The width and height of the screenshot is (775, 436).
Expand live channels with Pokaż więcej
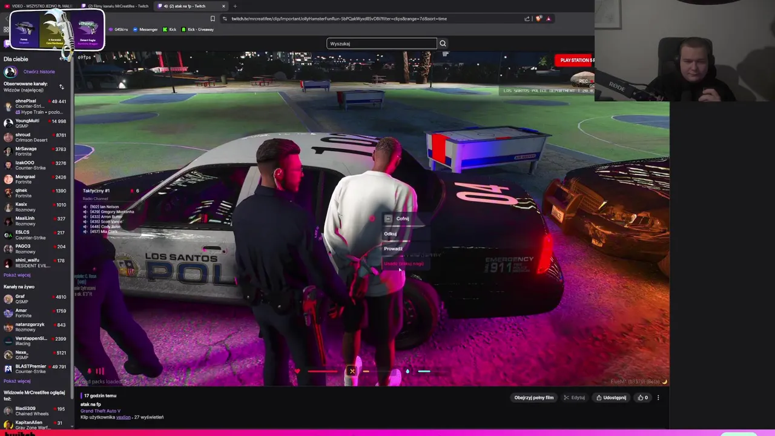[x=17, y=381]
